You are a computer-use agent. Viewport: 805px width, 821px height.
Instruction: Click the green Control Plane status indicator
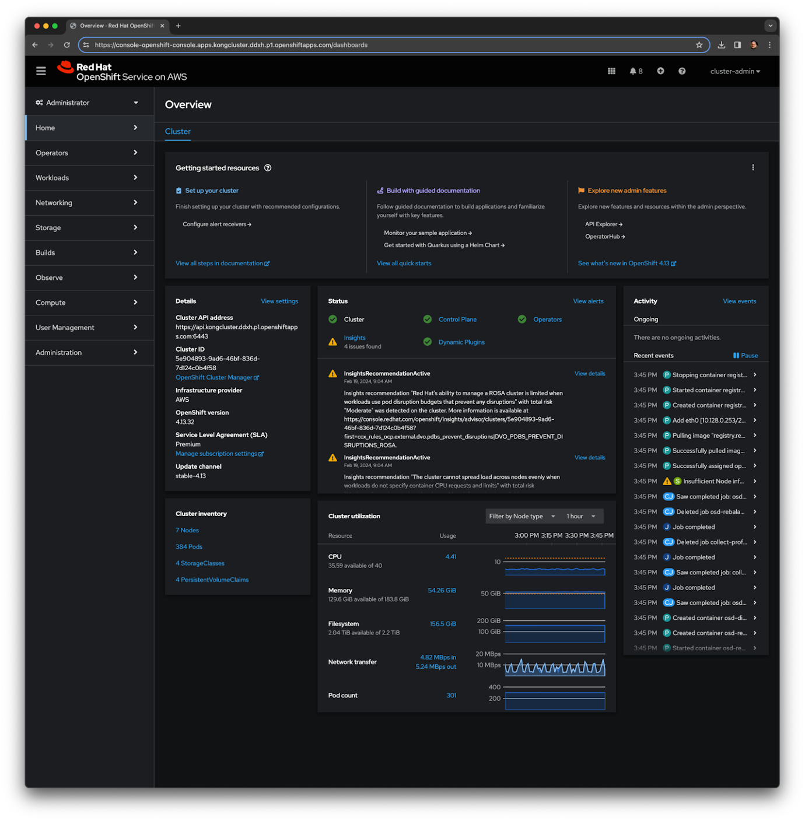(x=428, y=319)
